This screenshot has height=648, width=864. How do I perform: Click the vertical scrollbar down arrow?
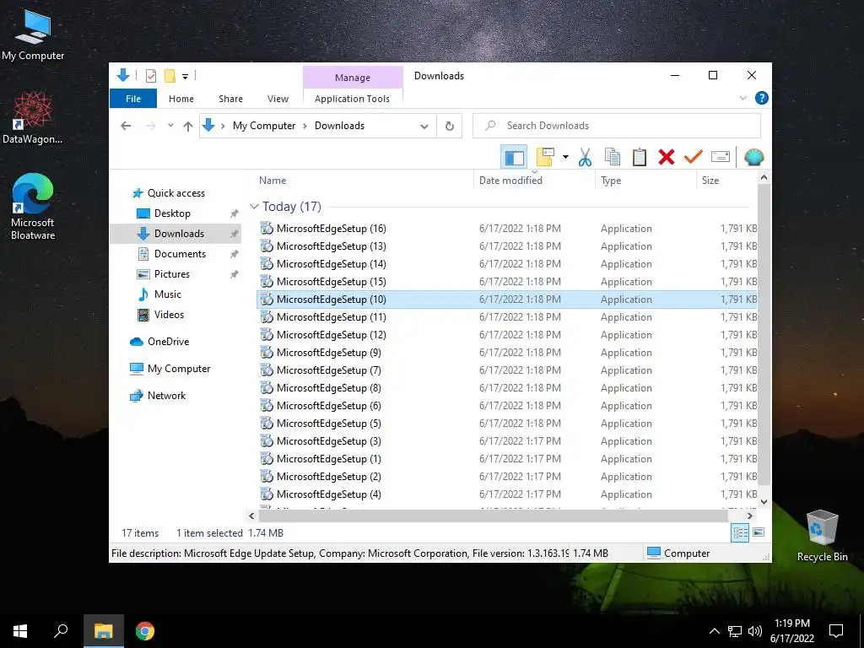point(764,501)
